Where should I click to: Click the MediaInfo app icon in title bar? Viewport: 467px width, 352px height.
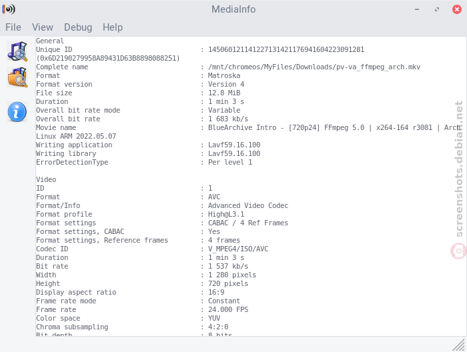[x=9, y=9]
